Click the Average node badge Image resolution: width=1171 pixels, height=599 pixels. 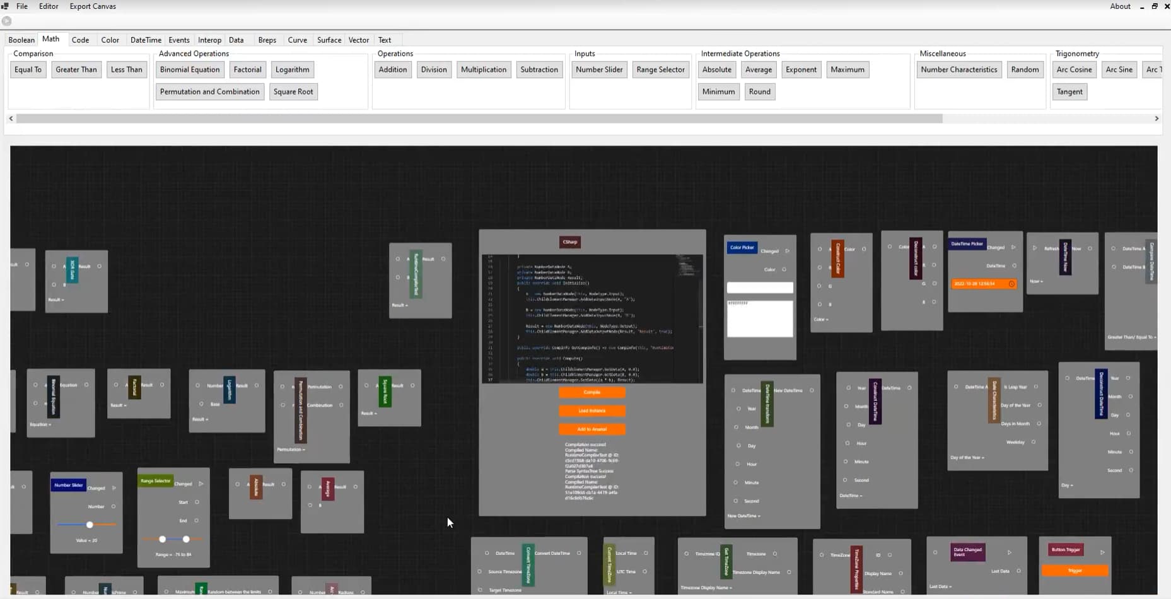point(328,489)
